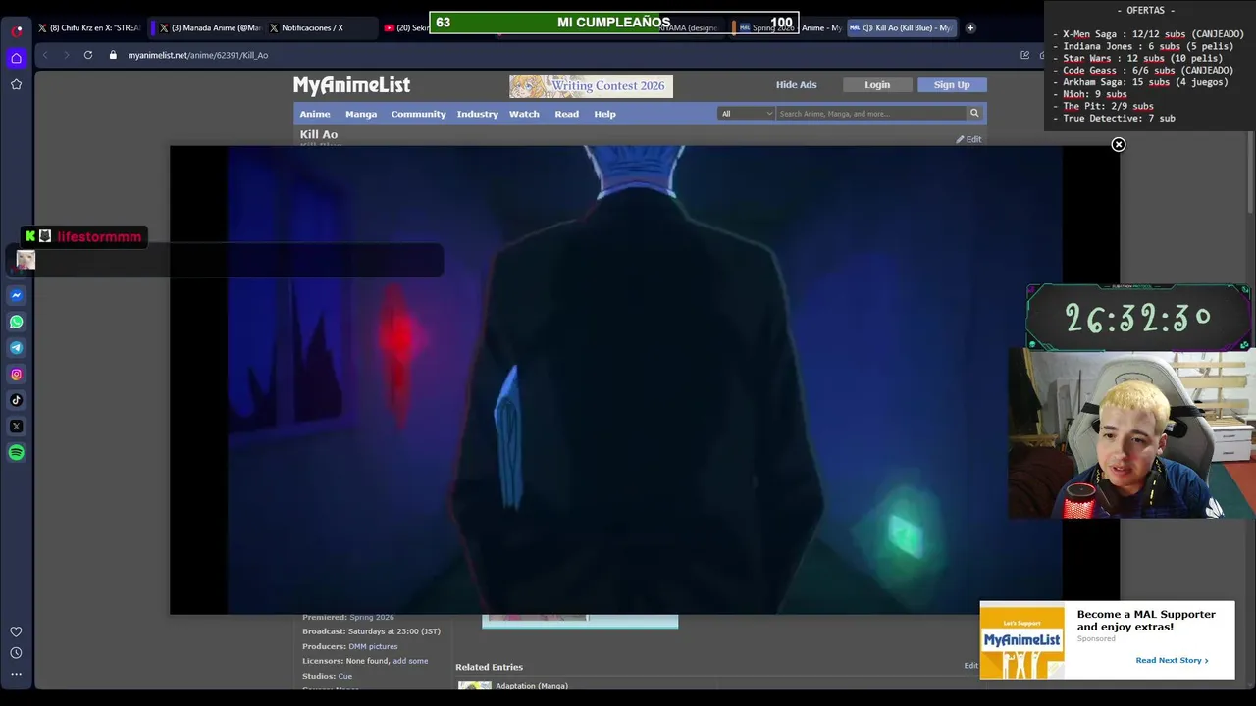Screen dimensions: 1256x706
Task: Close the video popup with the X
Action: pyautogui.click(x=1118, y=145)
